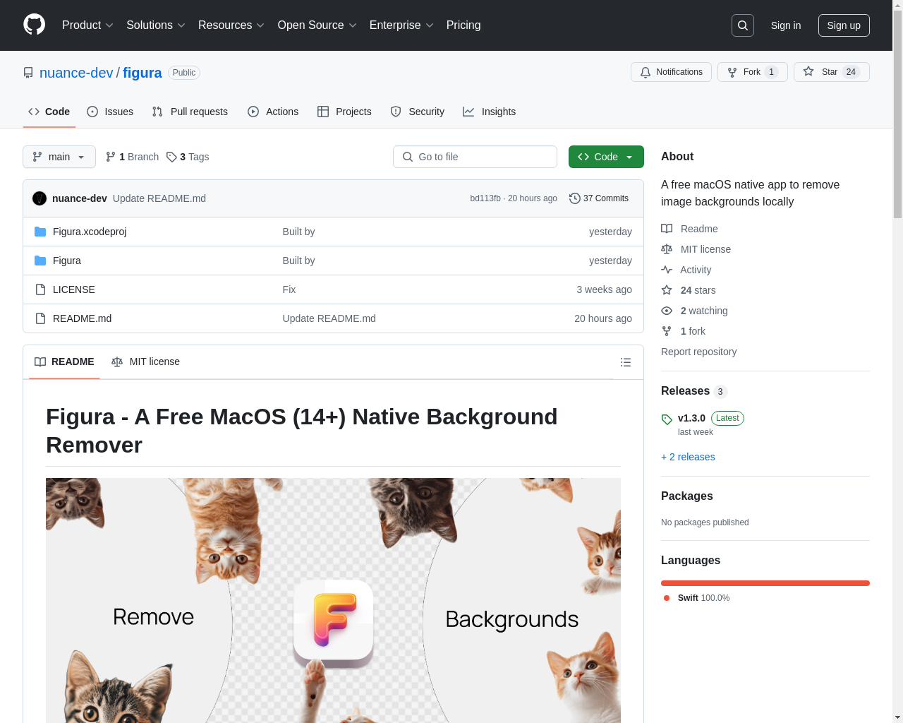Image resolution: width=903 pixels, height=723 pixels.
Task: Open the nuance-dev owner link
Action: (x=76, y=73)
